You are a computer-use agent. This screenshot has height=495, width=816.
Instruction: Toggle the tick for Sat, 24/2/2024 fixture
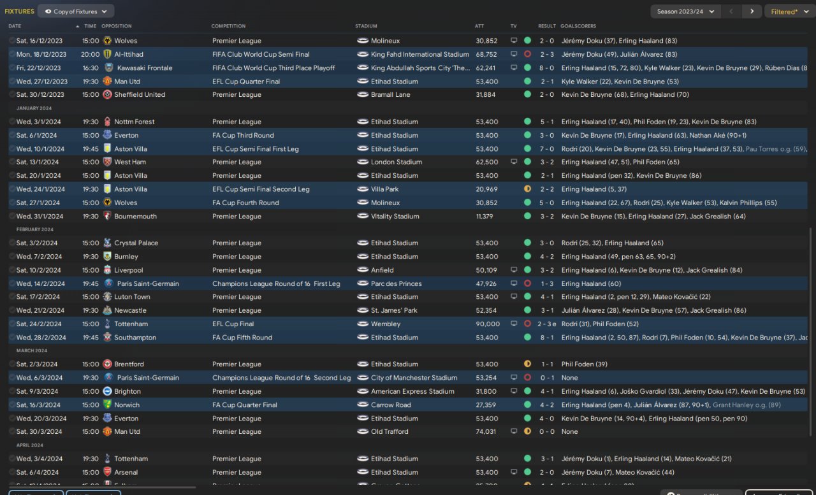12,324
